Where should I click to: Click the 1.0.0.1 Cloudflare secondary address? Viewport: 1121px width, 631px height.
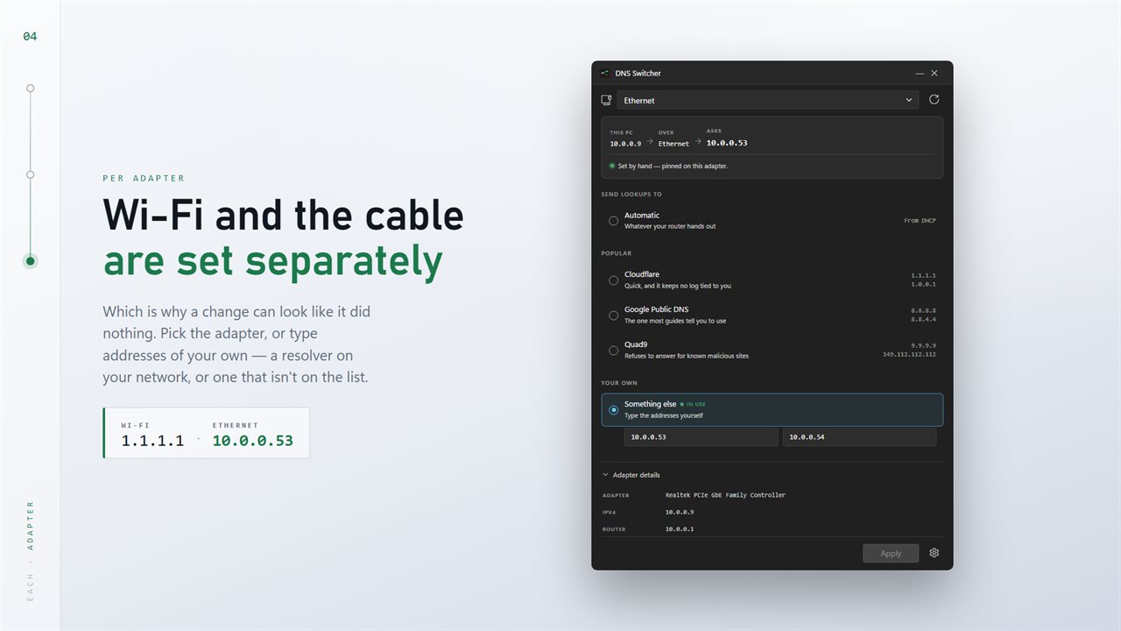tap(923, 285)
